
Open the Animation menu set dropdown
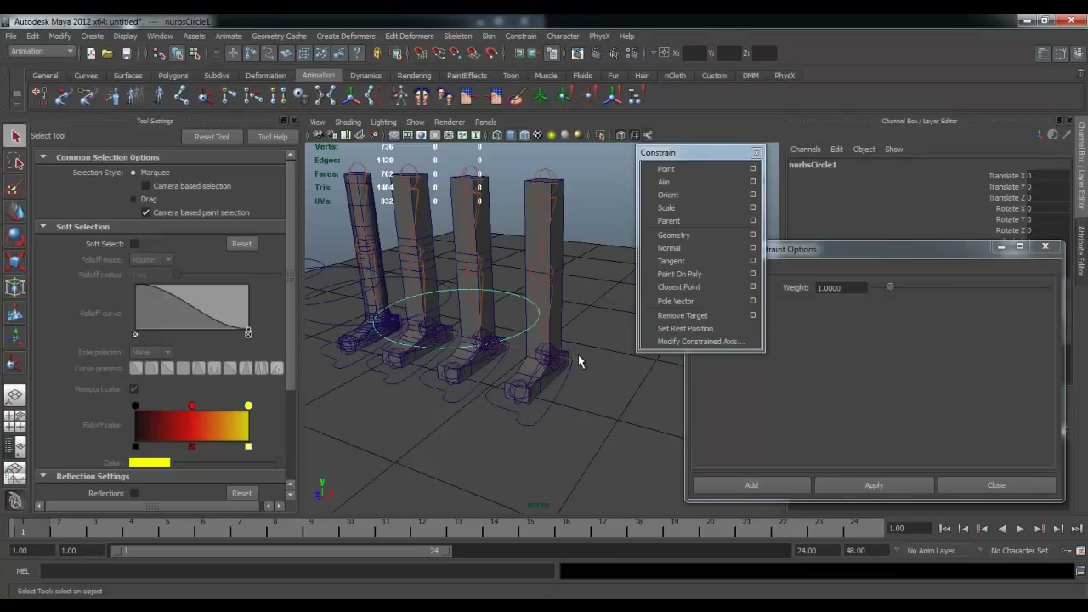[x=41, y=52]
